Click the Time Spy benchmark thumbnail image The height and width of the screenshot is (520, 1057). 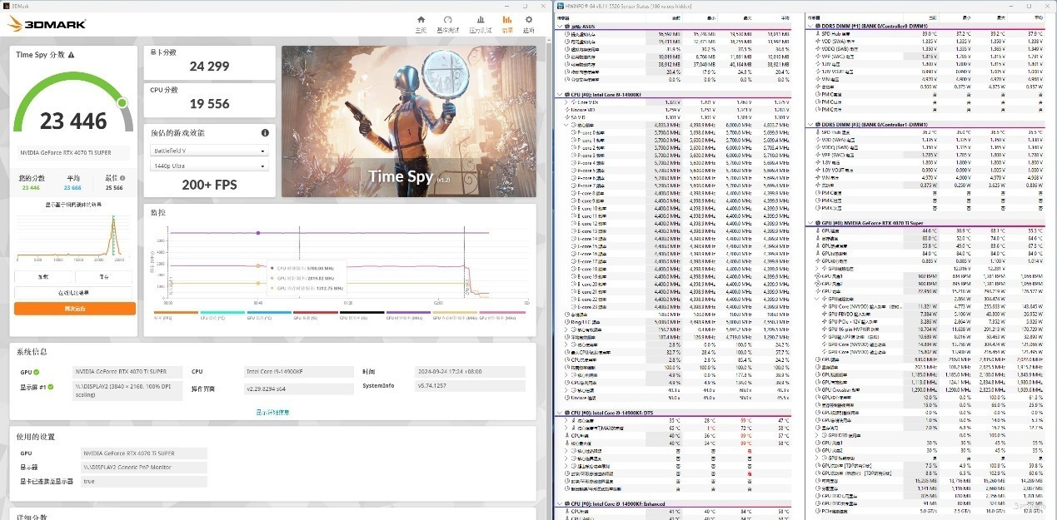pyautogui.click(x=409, y=121)
